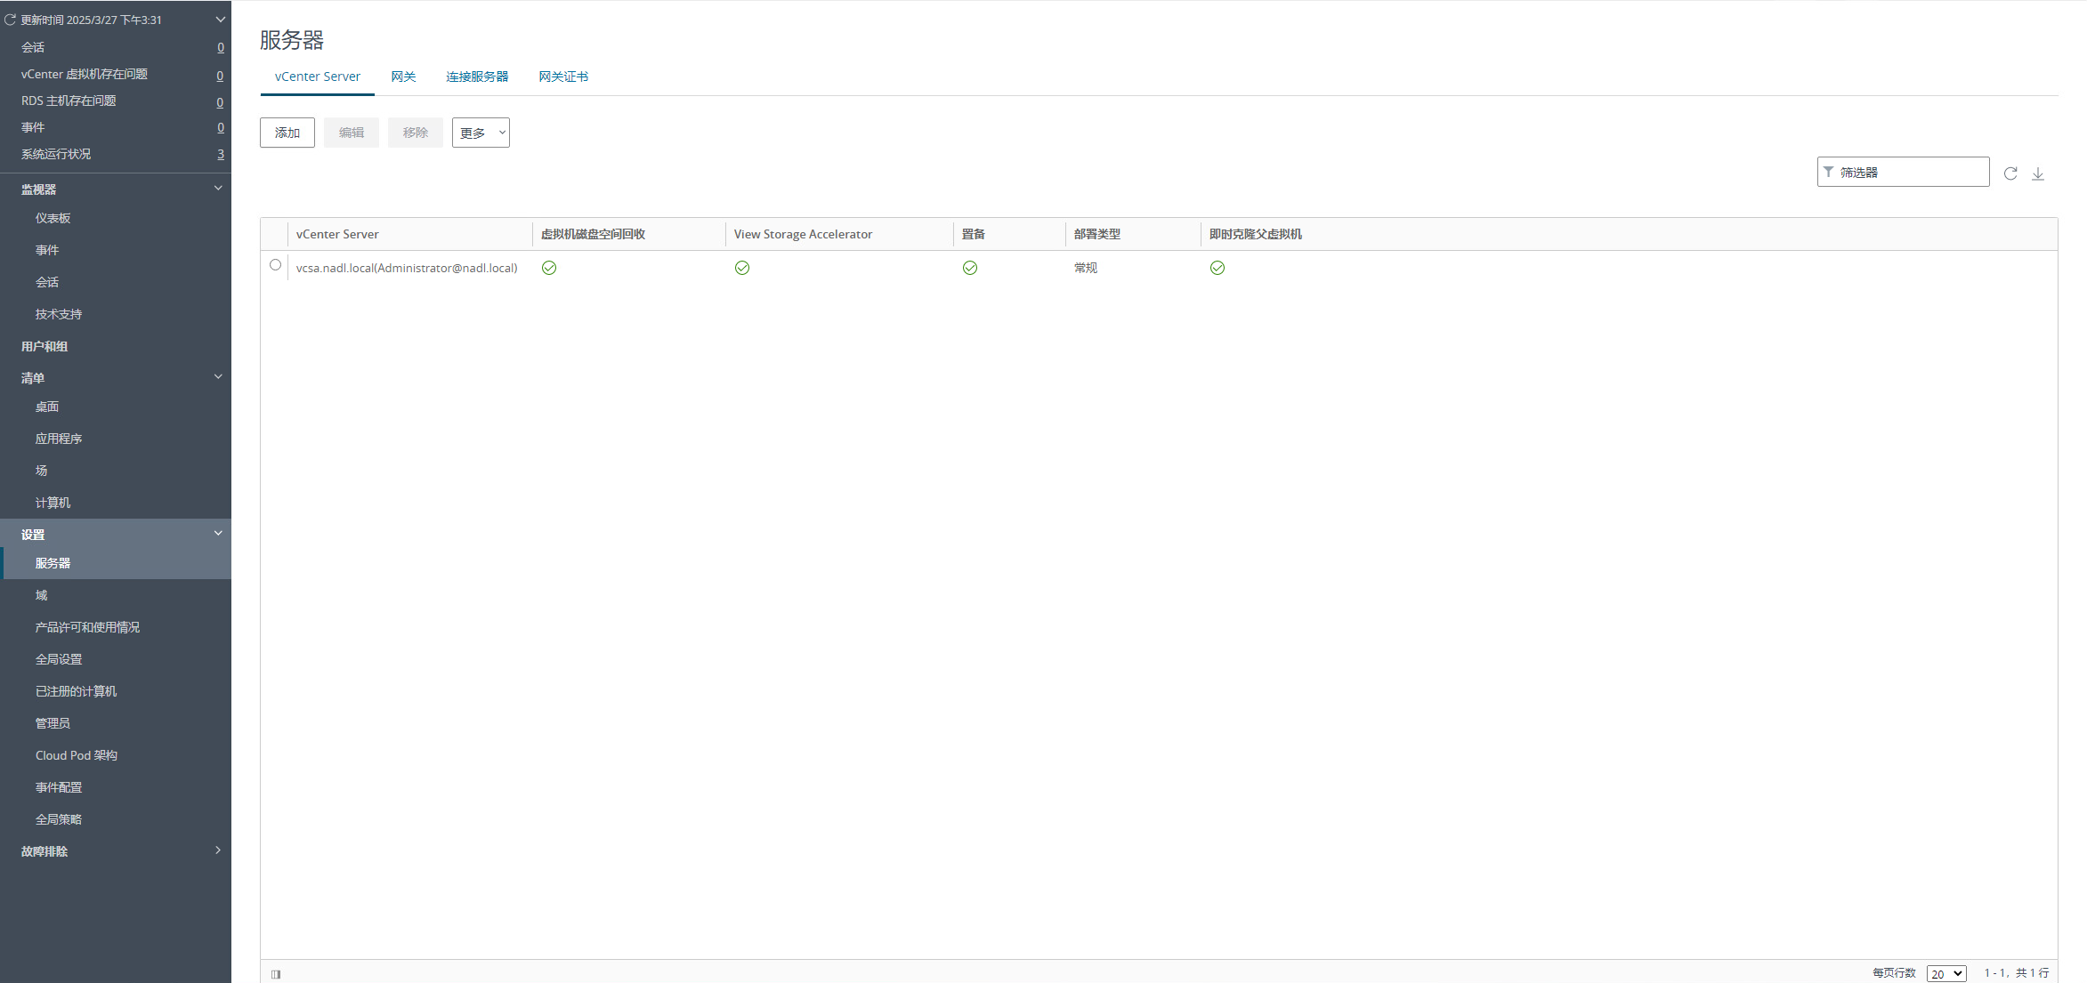Sort by the 虚拟机磁盘空间回收 column header
The image size is (2087, 983).
594,234
